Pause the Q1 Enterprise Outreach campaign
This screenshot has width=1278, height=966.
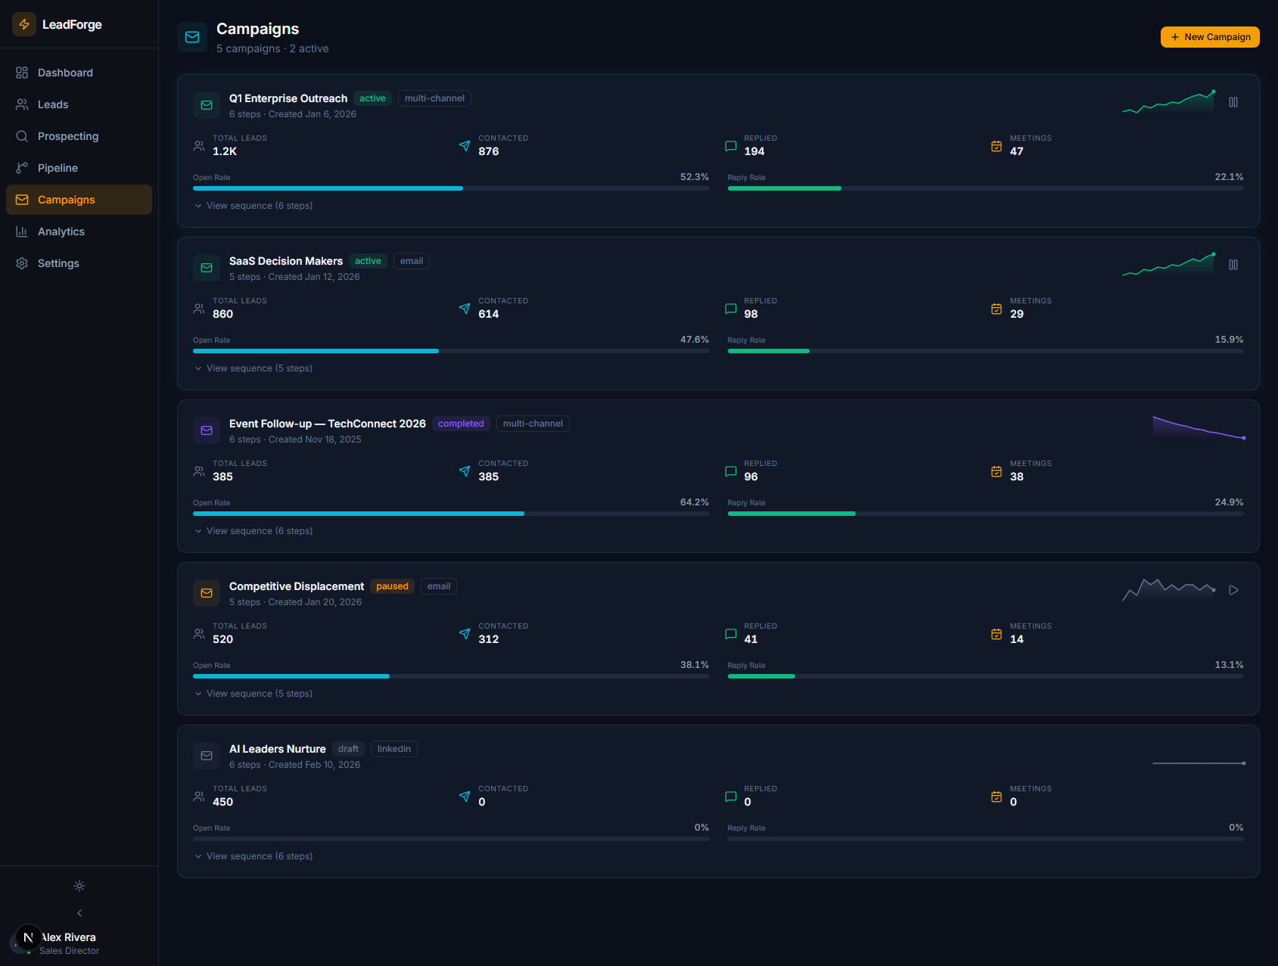coord(1233,101)
